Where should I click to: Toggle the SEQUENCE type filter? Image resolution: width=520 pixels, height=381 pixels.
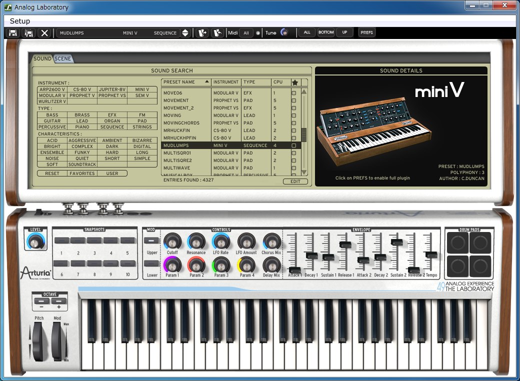[x=112, y=127]
